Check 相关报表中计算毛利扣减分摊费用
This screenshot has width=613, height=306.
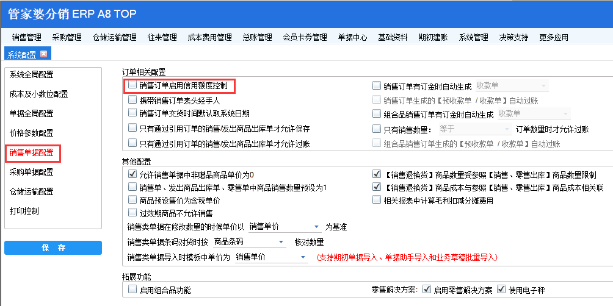[x=377, y=200]
